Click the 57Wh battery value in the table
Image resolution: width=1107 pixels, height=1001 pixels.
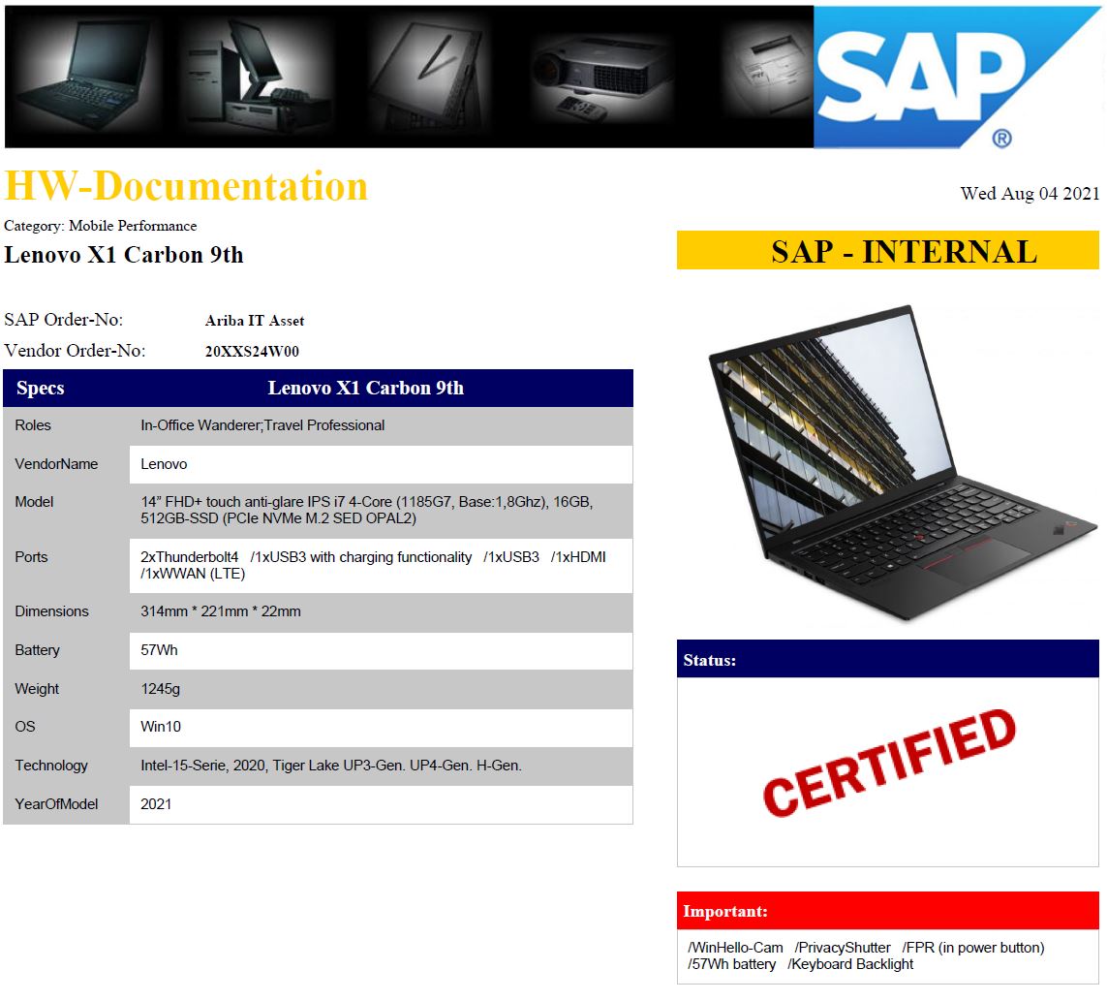[x=159, y=650]
